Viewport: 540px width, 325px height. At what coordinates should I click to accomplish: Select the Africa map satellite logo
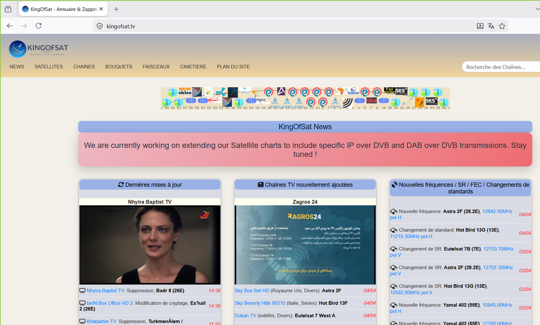341,92
